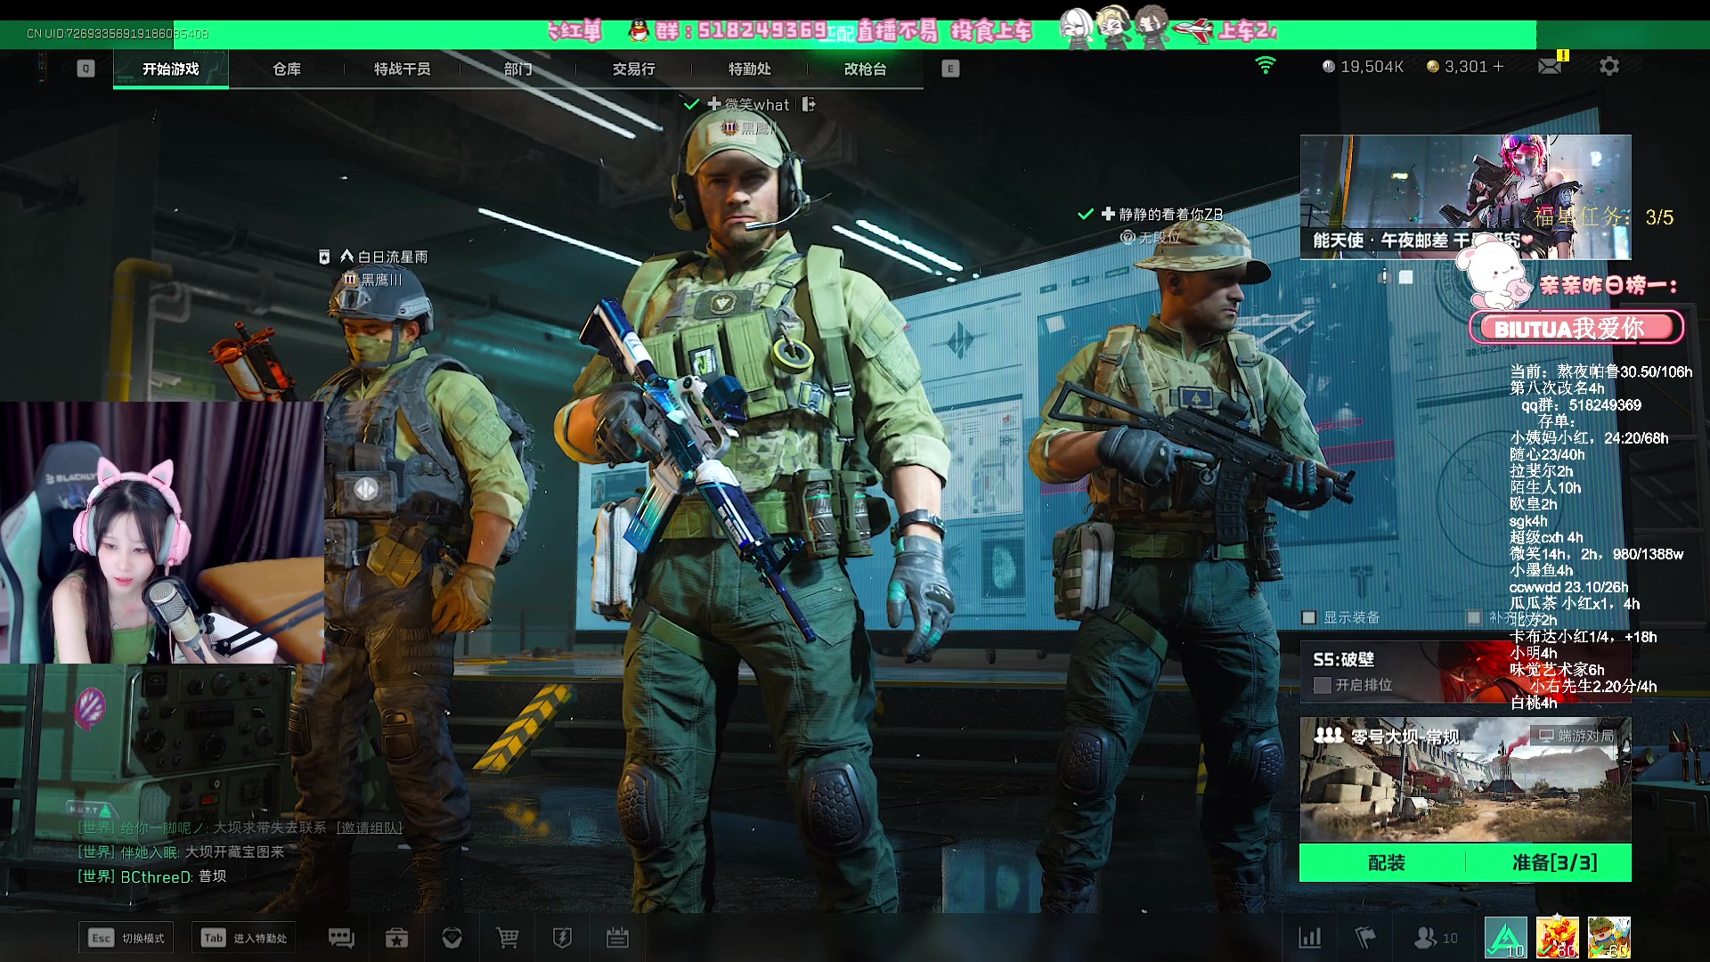
Task: Click the plus next to 3,301 currency
Action: point(1498,66)
